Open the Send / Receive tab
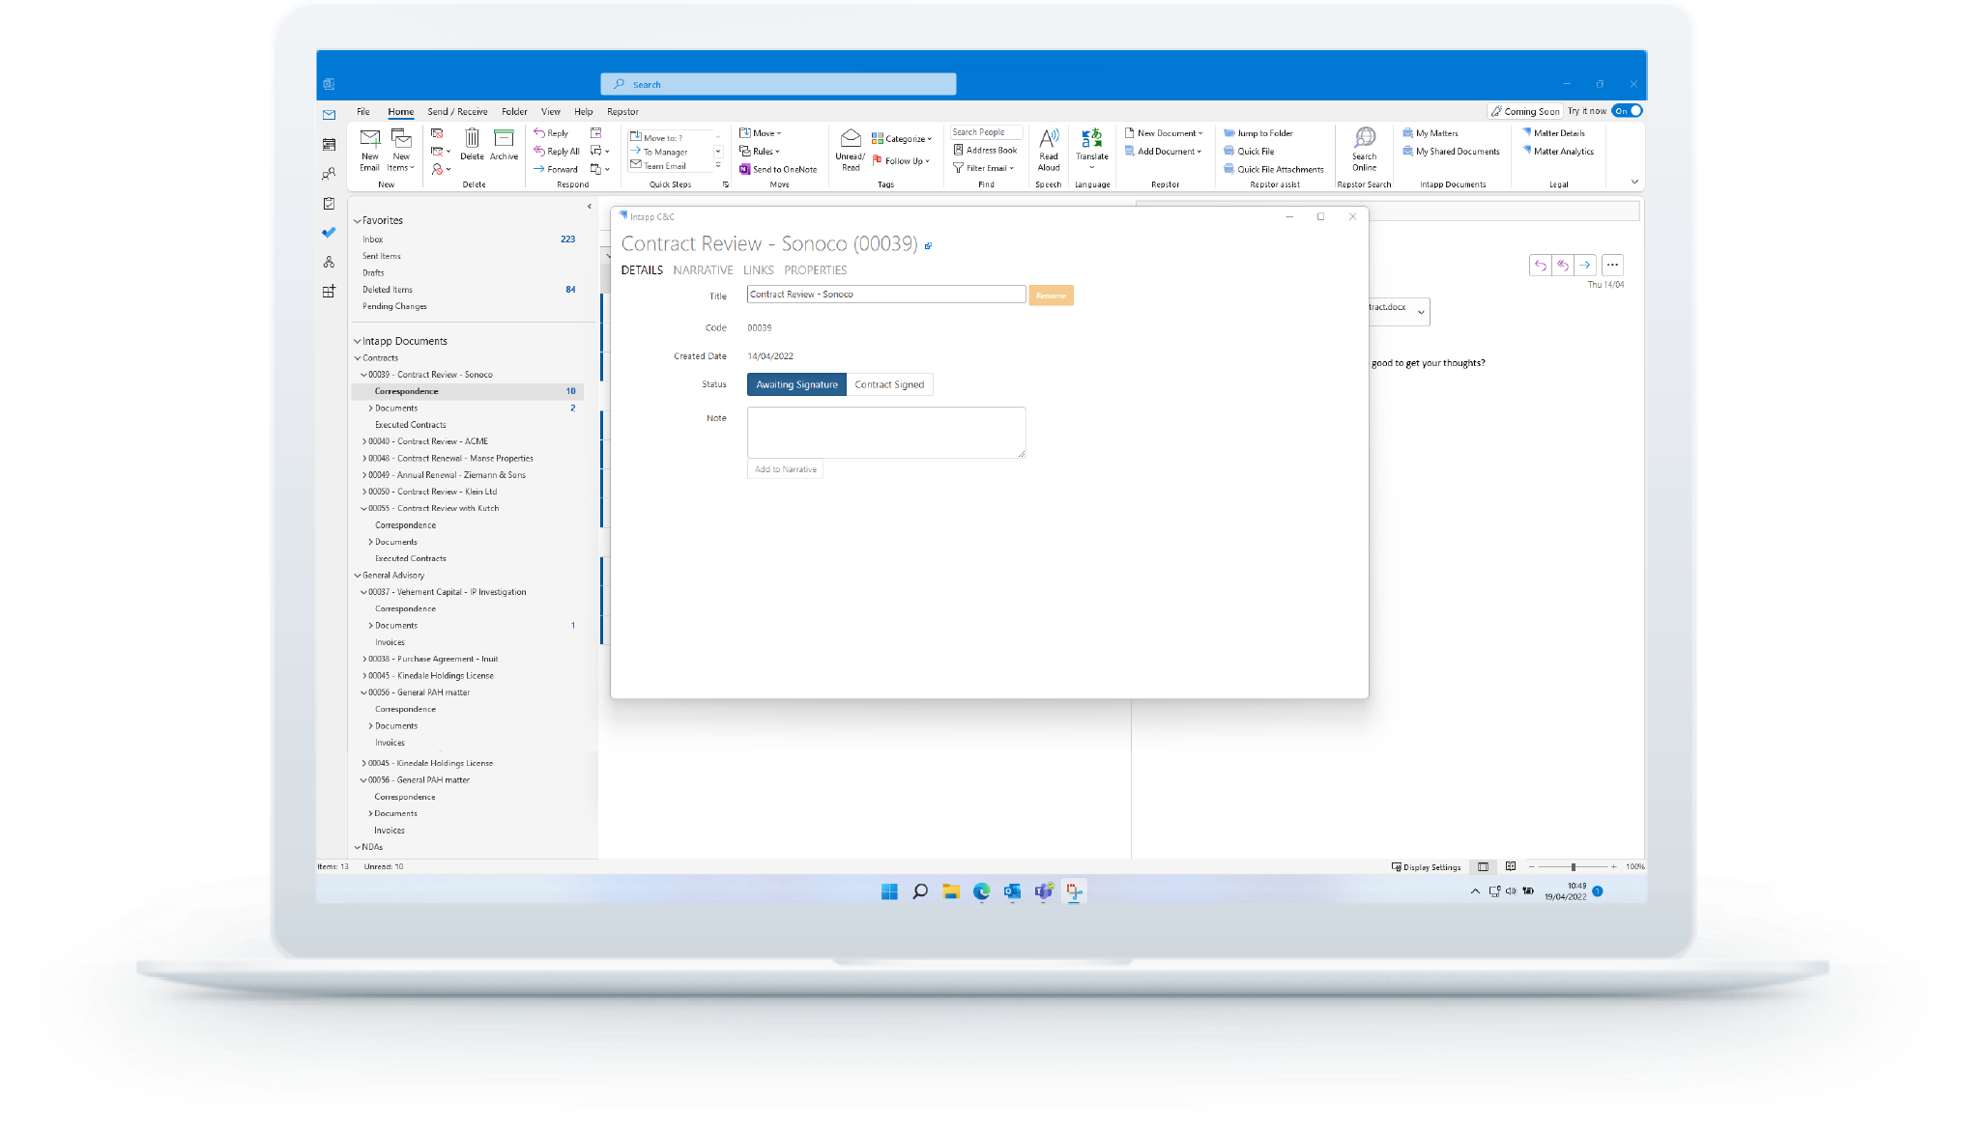Screen dimensions: 1965x1129 click(x=457, y=112)
